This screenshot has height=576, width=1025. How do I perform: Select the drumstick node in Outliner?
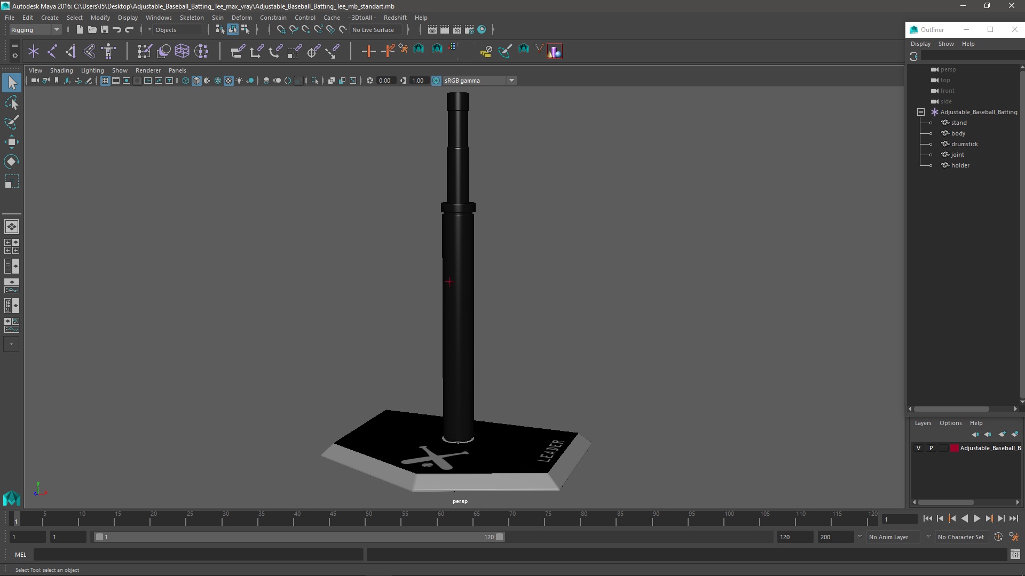click(x=964, y=144)
